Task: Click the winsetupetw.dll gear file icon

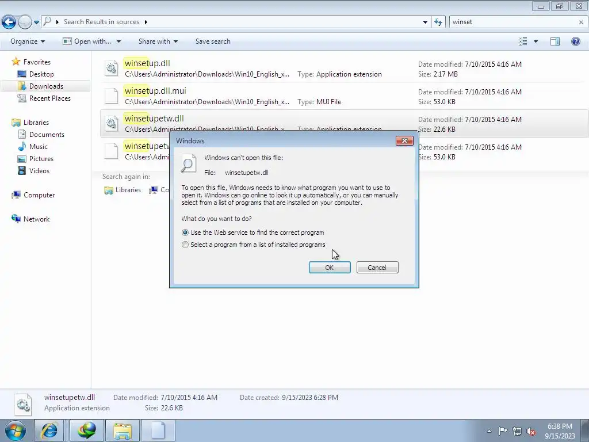Action: click(x=112, y=123)
